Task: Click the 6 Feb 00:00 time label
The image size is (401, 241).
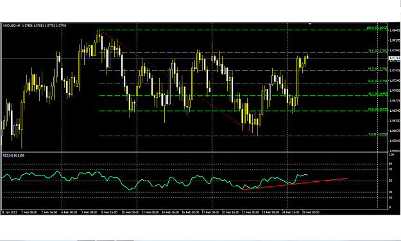Action: [x=69, y=212]
